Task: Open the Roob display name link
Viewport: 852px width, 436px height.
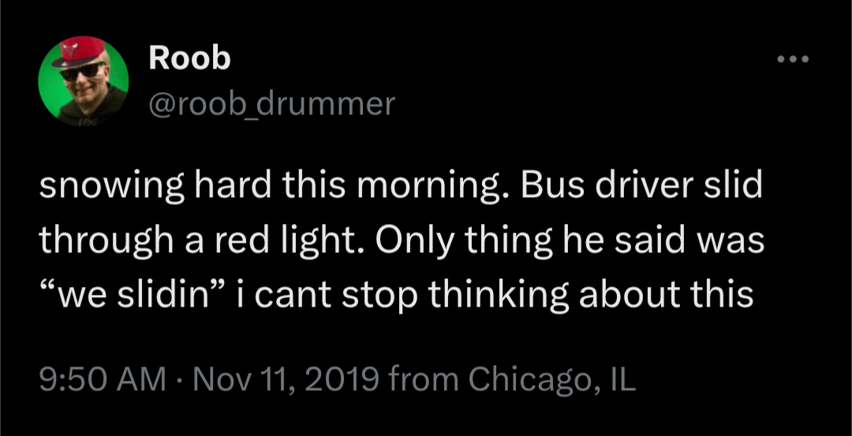Action: 189,58
